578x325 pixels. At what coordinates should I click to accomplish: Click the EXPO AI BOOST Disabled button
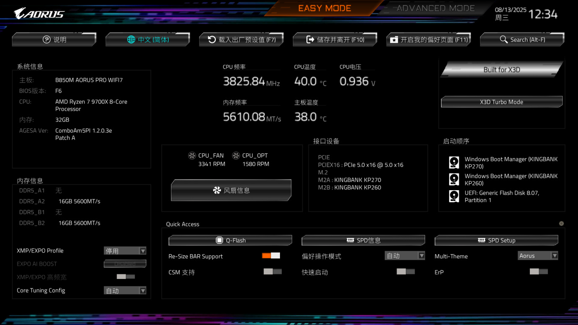pos(125,263)
